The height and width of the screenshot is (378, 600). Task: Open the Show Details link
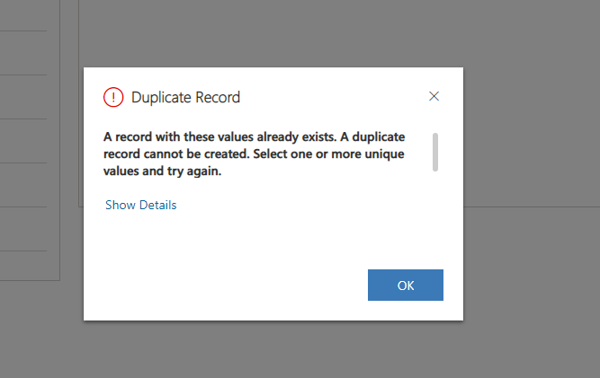point(140,205)
